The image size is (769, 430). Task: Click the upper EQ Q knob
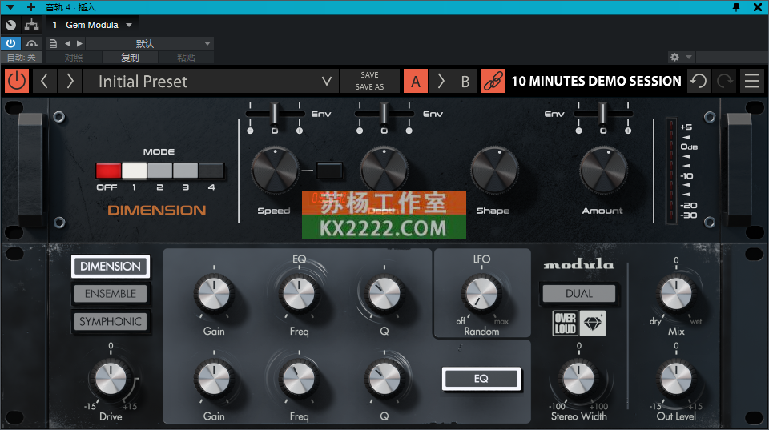pos(384,294)
